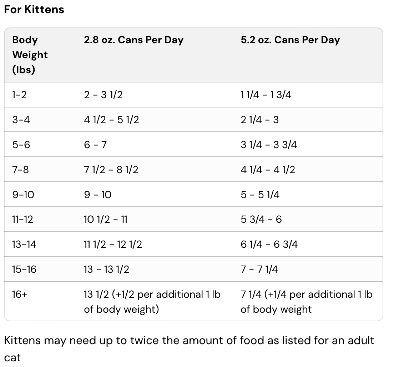Select the 5-6 body weight row label

click(x=21, y=145)
